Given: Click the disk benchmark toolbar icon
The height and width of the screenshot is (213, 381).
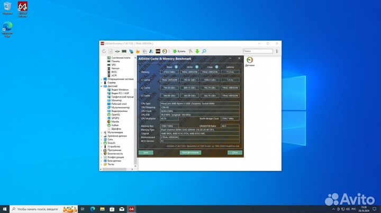Looking at the screenshot, I should click(x=117, y=51).
